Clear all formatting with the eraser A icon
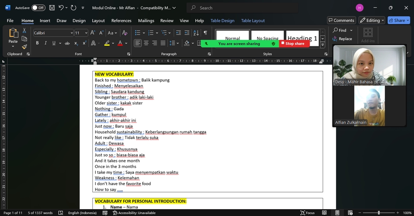This screenshot has width=414, height=216. [125, 33]
